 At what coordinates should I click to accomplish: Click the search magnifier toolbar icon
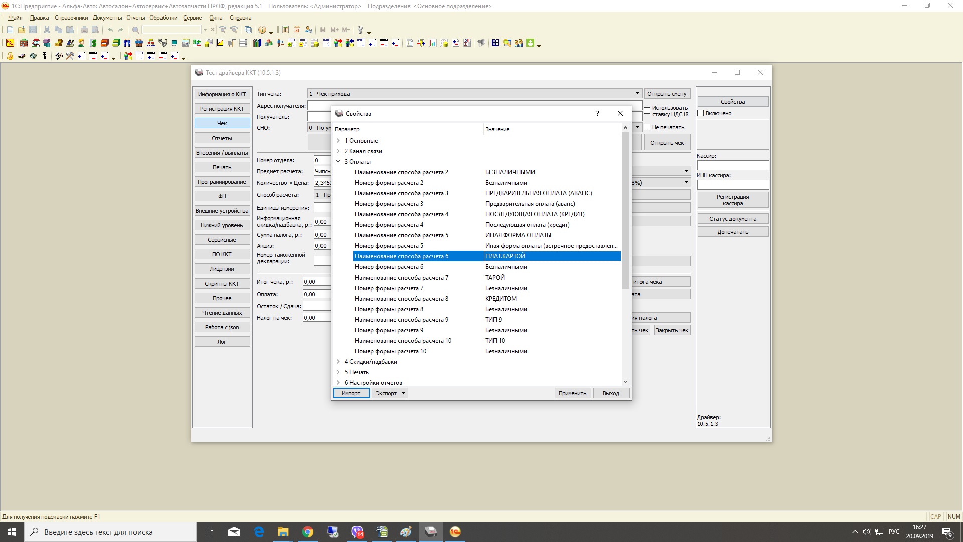[x=135, y=30]
